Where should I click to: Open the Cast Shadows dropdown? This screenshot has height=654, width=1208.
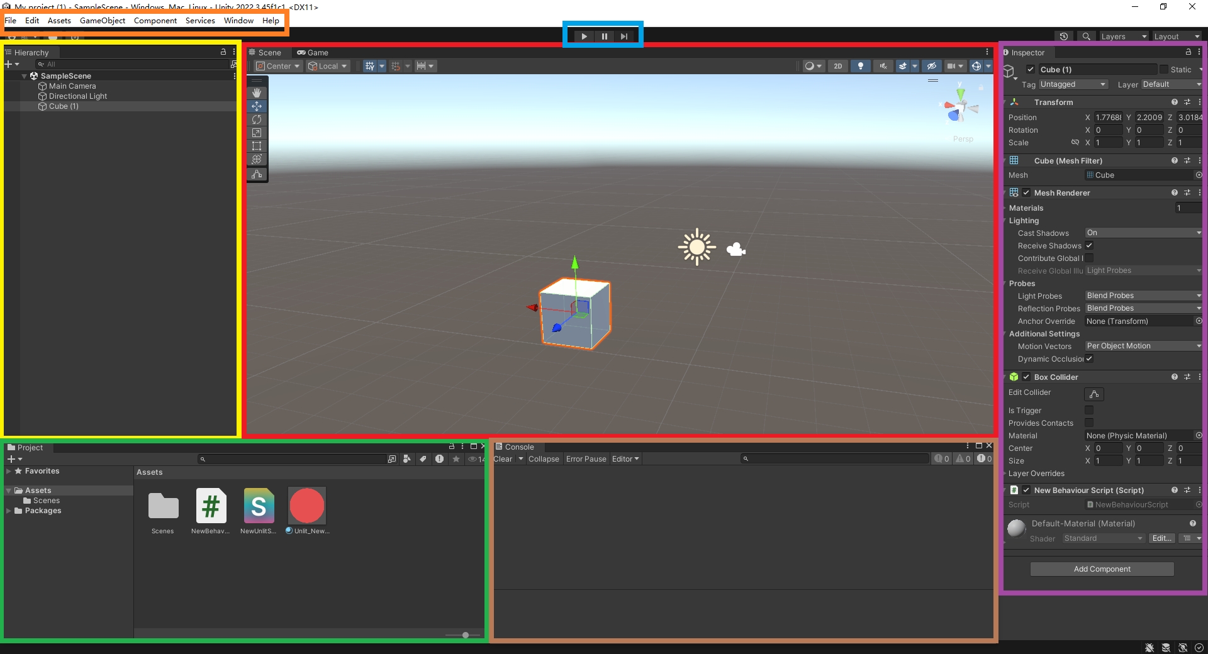(1143, 233)
